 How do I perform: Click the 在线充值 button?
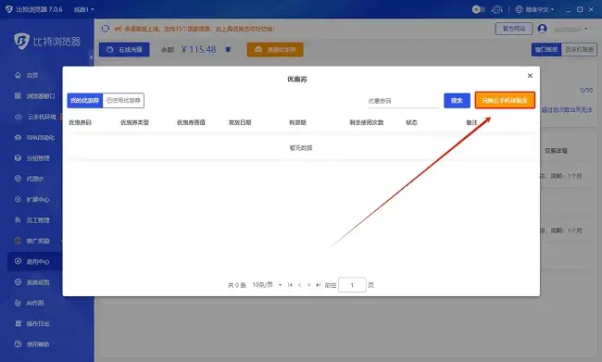click(124, 49)
